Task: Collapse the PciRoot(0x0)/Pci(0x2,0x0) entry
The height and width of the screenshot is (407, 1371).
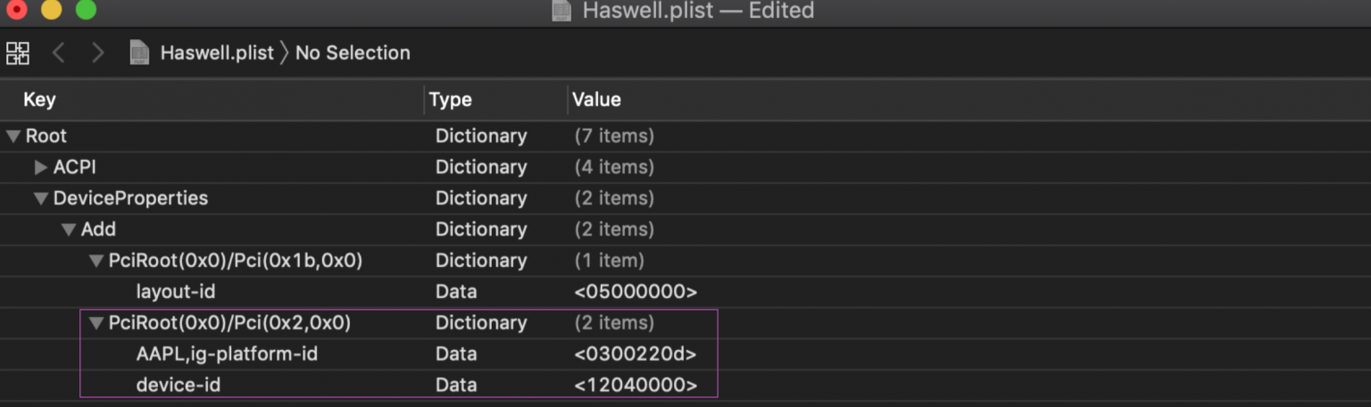Action: click(96, 324)
